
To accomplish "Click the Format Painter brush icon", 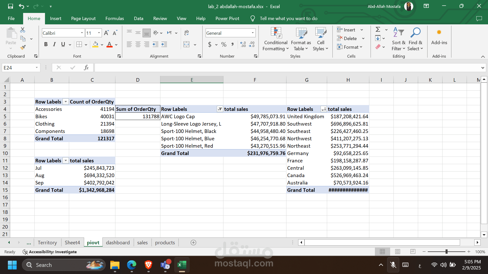I will pyautogui.click(x=23, y=47).
